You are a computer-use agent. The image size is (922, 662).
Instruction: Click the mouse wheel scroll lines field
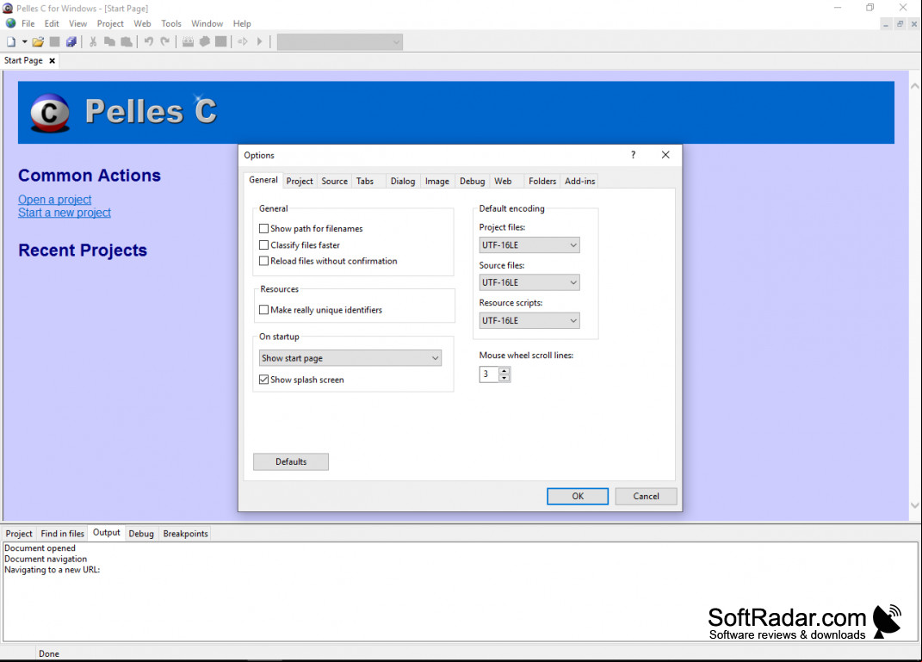[x=489, y=374]
